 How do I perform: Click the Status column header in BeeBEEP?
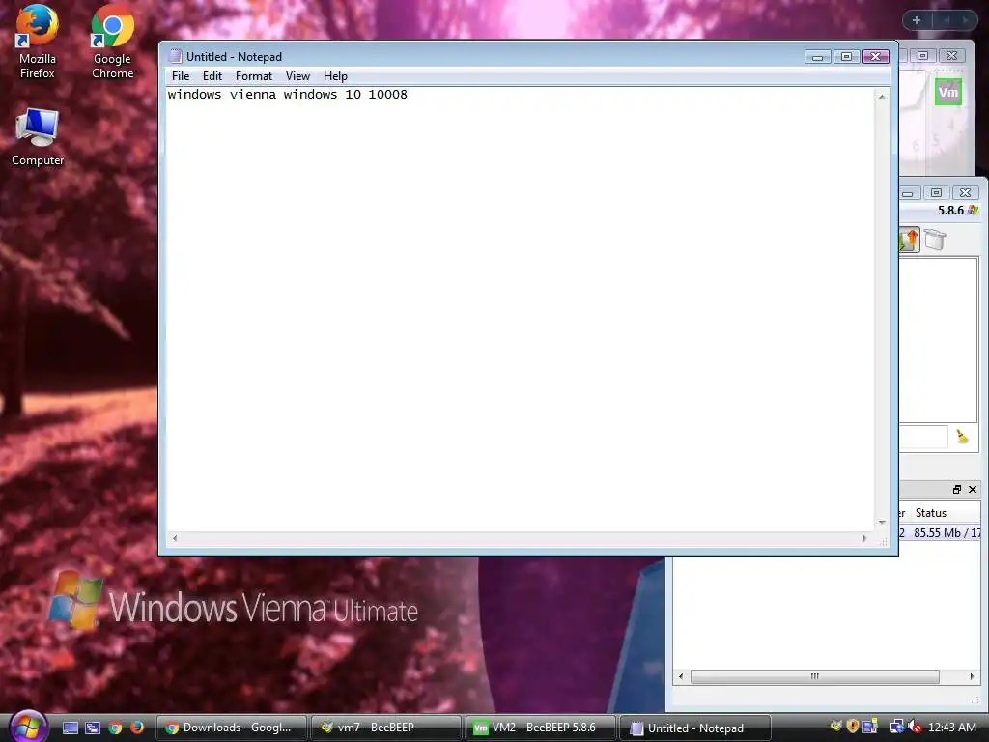pos(945,513)
